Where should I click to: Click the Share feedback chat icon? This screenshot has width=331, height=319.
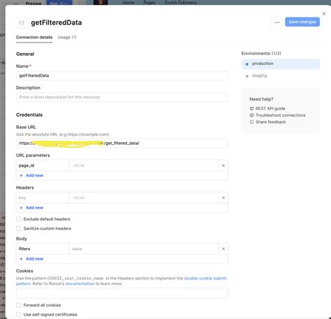click(251, 122)
